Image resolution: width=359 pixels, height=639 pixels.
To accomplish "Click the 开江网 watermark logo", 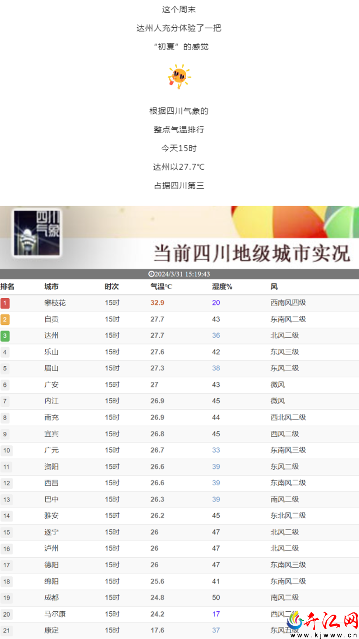I will click(323, 624).
